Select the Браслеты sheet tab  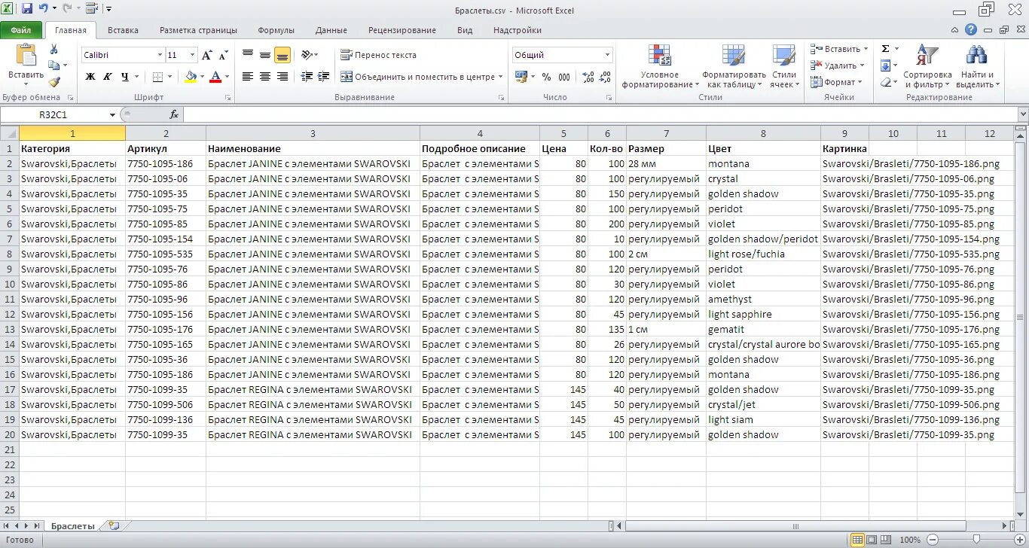pos(73,526)
